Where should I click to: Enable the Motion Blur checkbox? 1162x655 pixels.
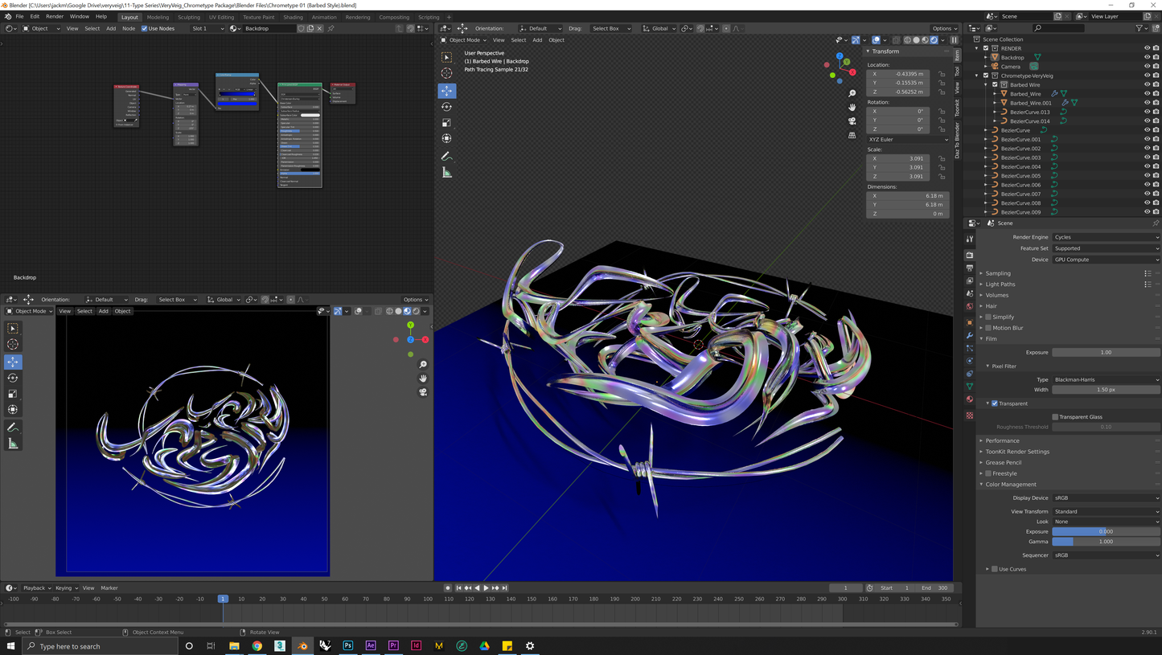(x=988, y=328)
